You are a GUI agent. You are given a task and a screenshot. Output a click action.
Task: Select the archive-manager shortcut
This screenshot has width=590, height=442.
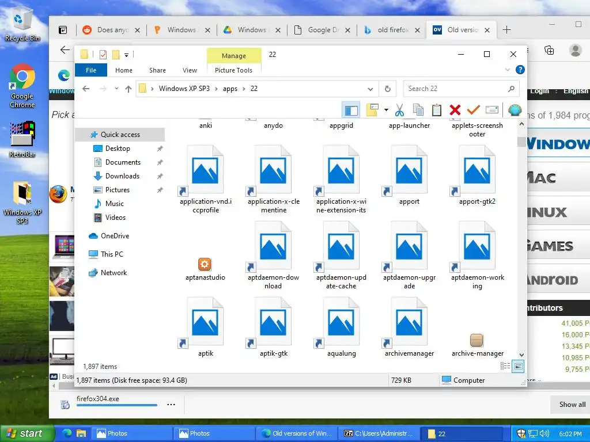point(477,345)
